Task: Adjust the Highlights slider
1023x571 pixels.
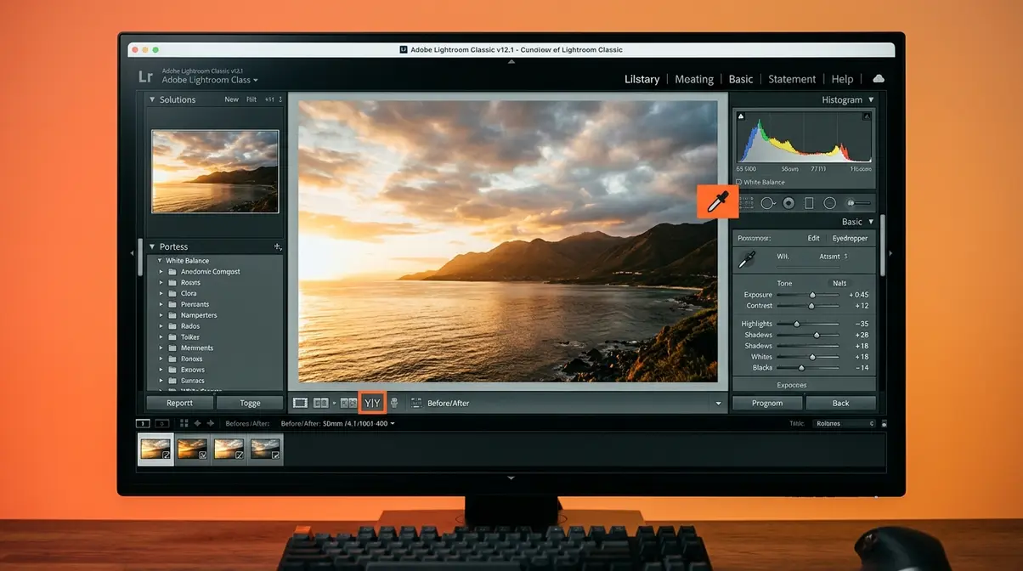Action: [807, 324]
